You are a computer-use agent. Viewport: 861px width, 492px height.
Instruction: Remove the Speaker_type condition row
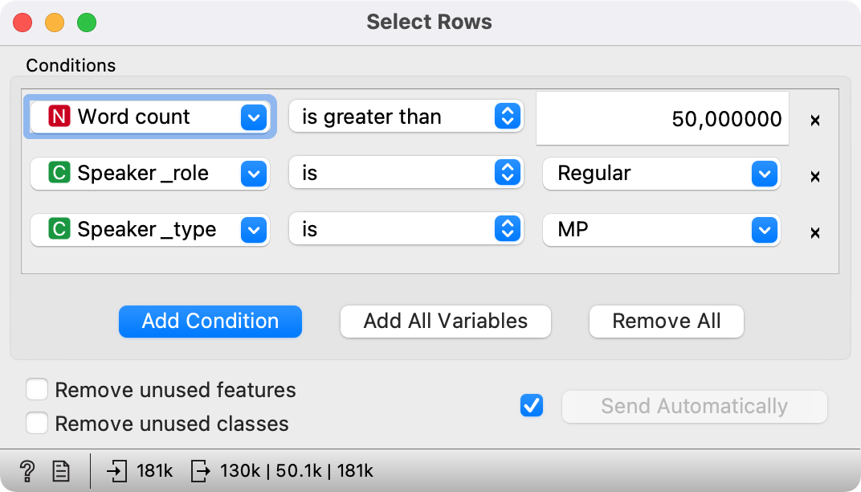pos(814,233)
